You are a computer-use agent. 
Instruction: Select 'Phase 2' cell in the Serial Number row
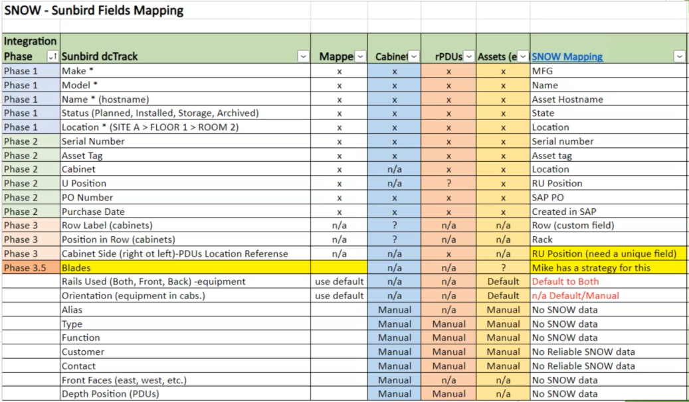[x=31, y=141]
